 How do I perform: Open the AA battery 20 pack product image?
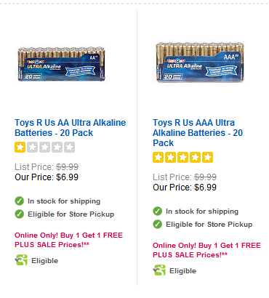[x=62, y=64]
